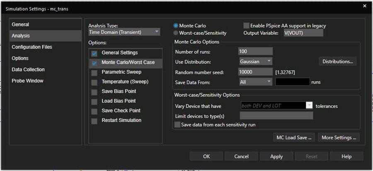The image size is (373, 171).
Task: Open the General settings page
Action: coord(46,24)
